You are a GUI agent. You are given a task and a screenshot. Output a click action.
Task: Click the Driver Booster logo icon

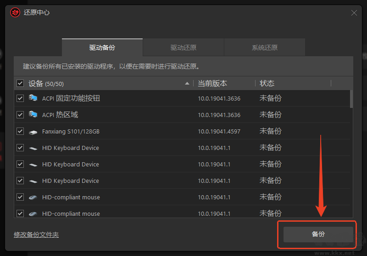tap(15, 12)
